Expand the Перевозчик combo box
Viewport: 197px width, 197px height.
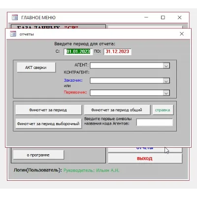[x=166, y=93]
